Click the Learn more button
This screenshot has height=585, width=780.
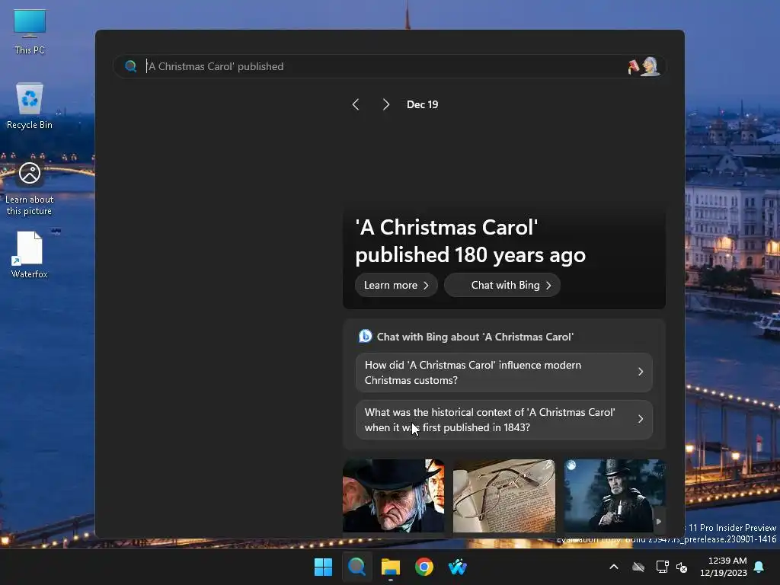[x=396, y=285]
